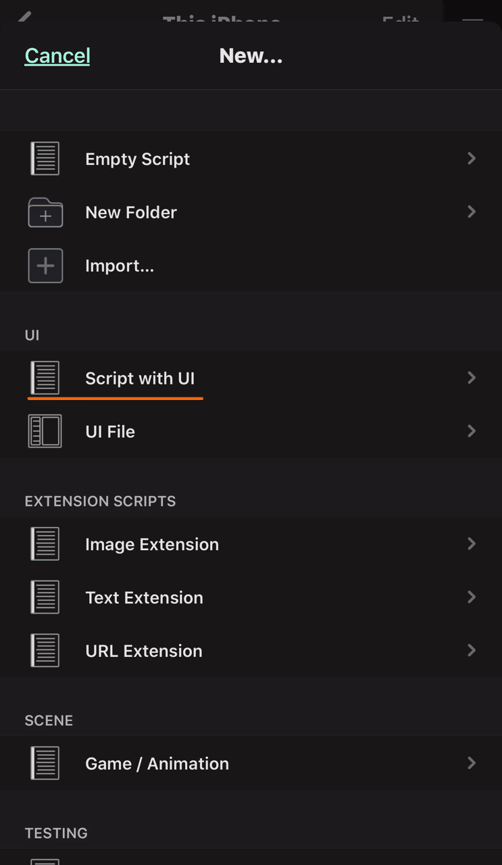Viewport: 502px width, 865px height.
Task: Expand the Empty Script row chevron
Action: 472,159
